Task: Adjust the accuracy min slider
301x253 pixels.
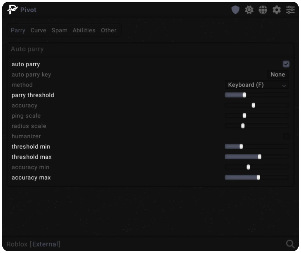Action: (x=257, y=167)
